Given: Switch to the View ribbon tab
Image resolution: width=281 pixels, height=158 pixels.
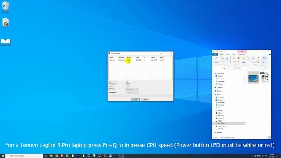Looking at the screenshot, I should (234, 54).
